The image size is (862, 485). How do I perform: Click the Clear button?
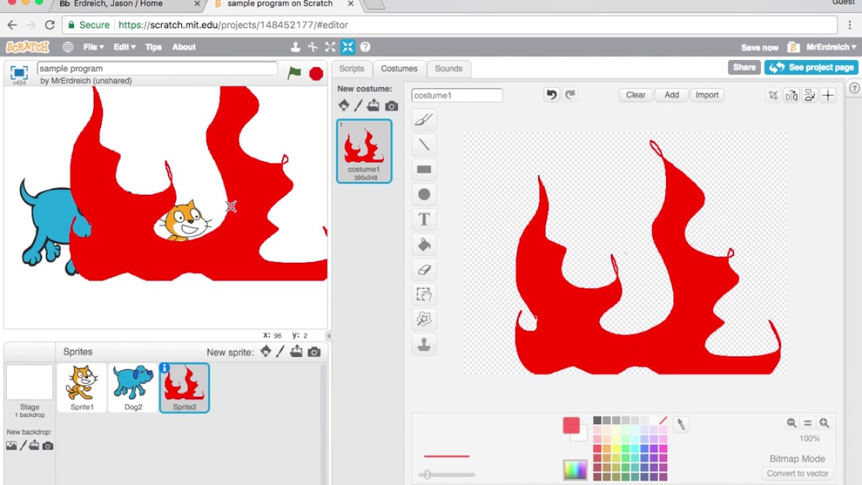(636, 95)
